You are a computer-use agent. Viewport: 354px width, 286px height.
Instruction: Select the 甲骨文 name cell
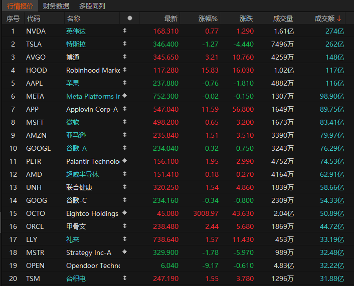pyautogui.click(x=76, y=226)
